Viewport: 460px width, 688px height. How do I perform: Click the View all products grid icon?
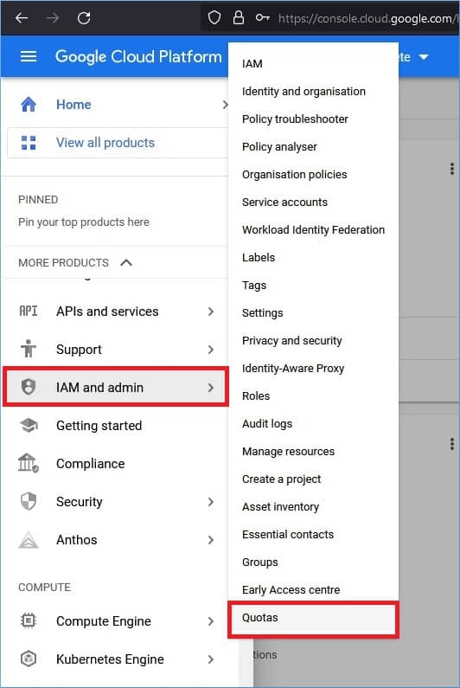click(x=29, y=143)
